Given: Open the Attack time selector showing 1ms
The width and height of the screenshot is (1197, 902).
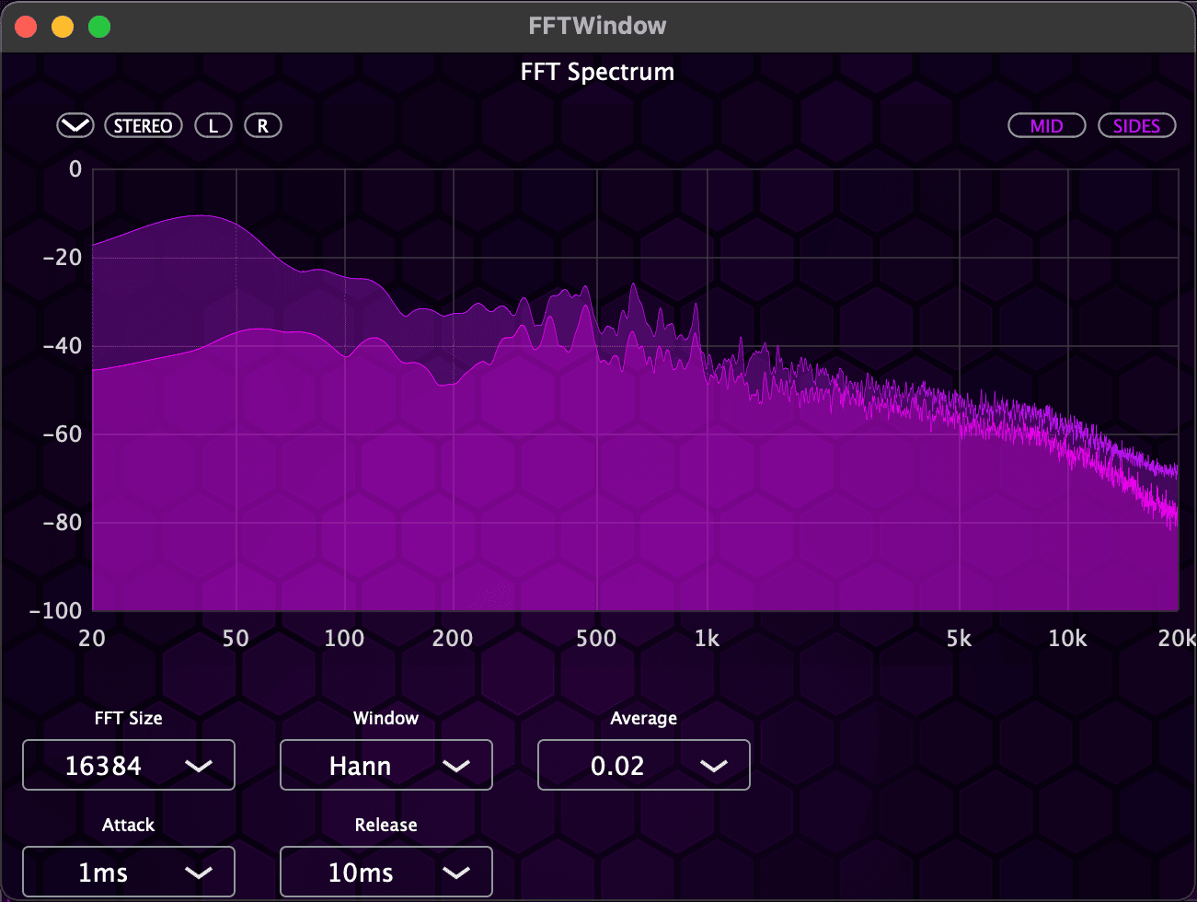Looking at the screenshot, I should click(x=128, y=872).
